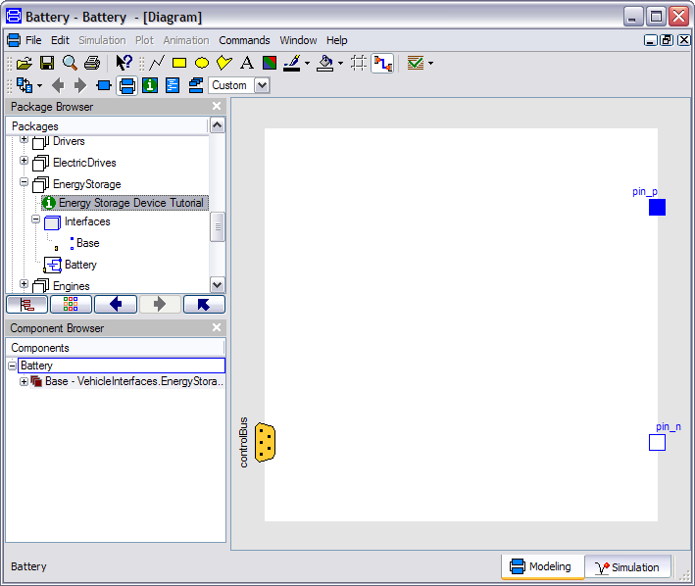The height and width of the screenshot is (586, 695).
Task: Click the Save disk icon
Action: coord(47,63)
